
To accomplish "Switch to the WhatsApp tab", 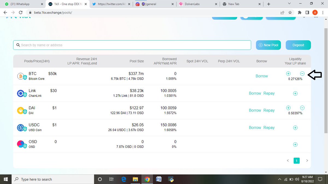I will pos(24,4).
